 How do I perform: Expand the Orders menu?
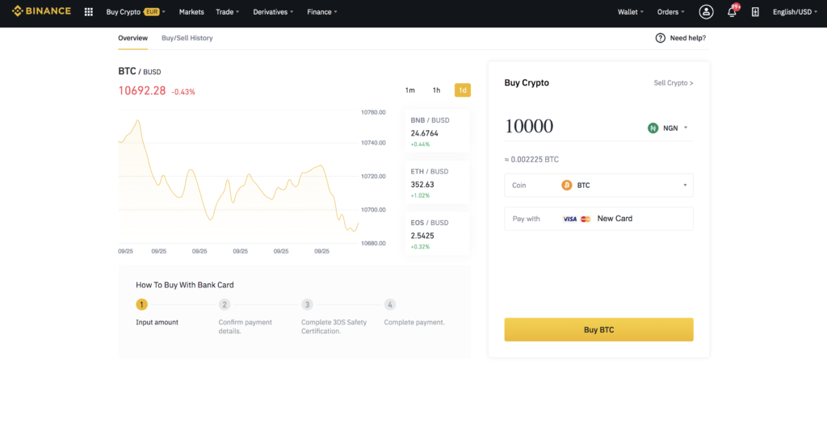[x=670, y=11]
